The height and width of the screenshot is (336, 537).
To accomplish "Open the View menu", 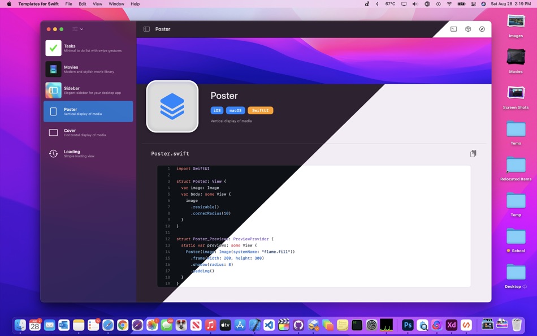I will [x=97, y=4].
